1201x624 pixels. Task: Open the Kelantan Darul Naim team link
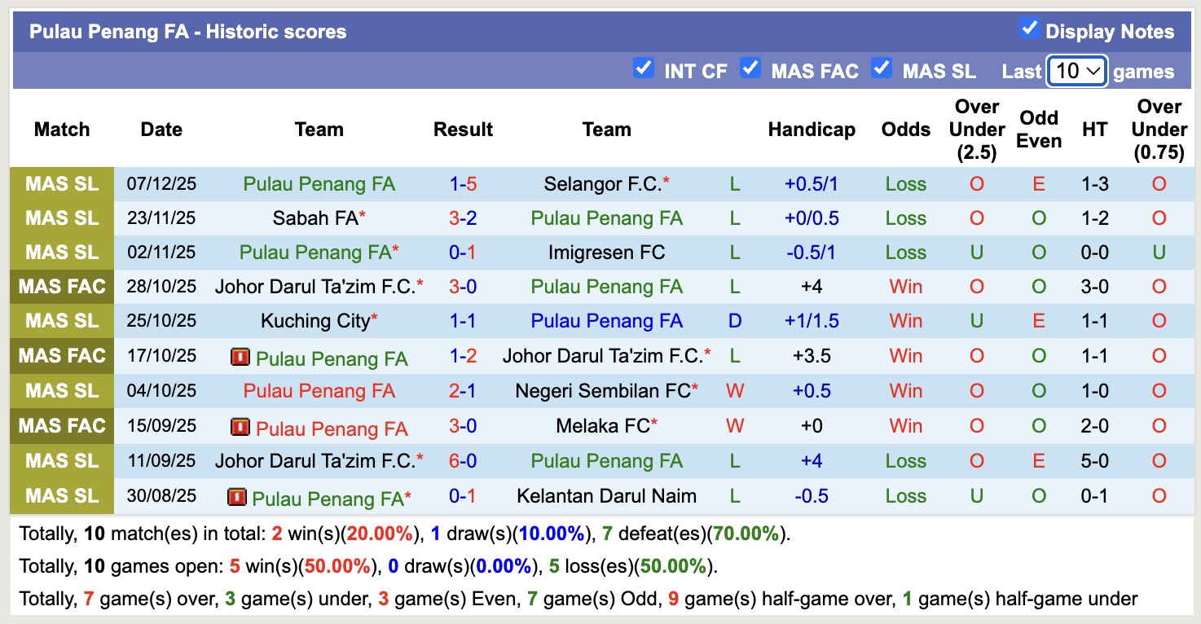pos(606,495)
